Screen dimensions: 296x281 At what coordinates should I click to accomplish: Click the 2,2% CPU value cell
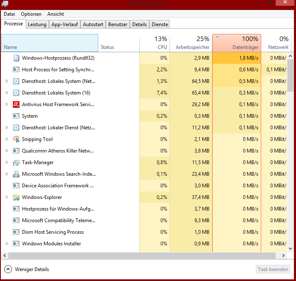[155, 70]
